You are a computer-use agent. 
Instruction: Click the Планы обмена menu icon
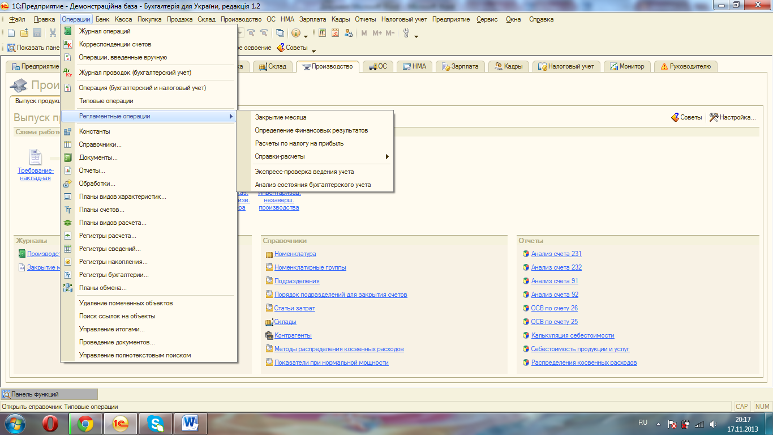[x=68, y=288]
